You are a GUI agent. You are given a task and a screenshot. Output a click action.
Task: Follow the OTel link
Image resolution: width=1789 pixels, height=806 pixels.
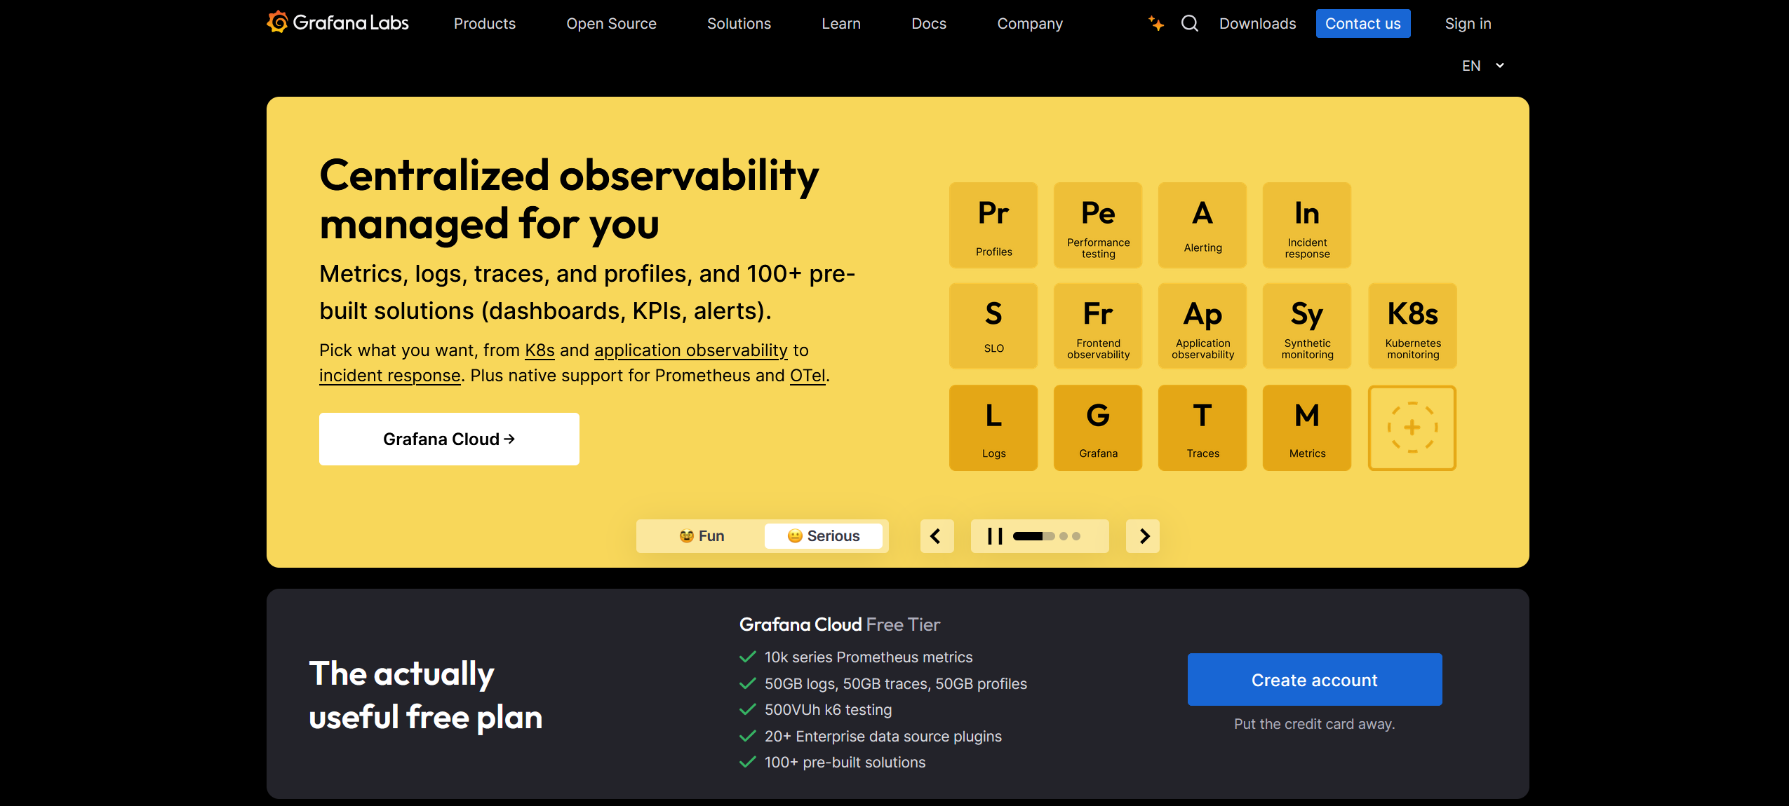[x=808, y=376]
